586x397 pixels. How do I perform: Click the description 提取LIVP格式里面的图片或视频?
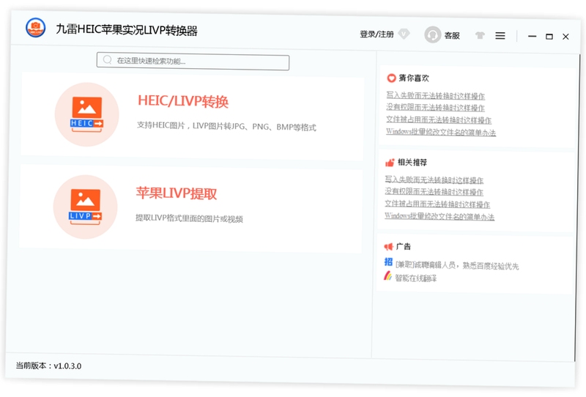189,218
